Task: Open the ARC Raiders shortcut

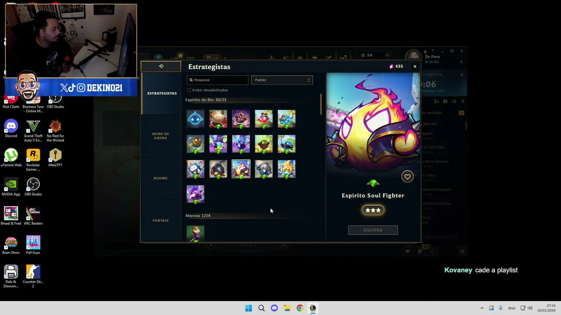Action: point(33,216)
